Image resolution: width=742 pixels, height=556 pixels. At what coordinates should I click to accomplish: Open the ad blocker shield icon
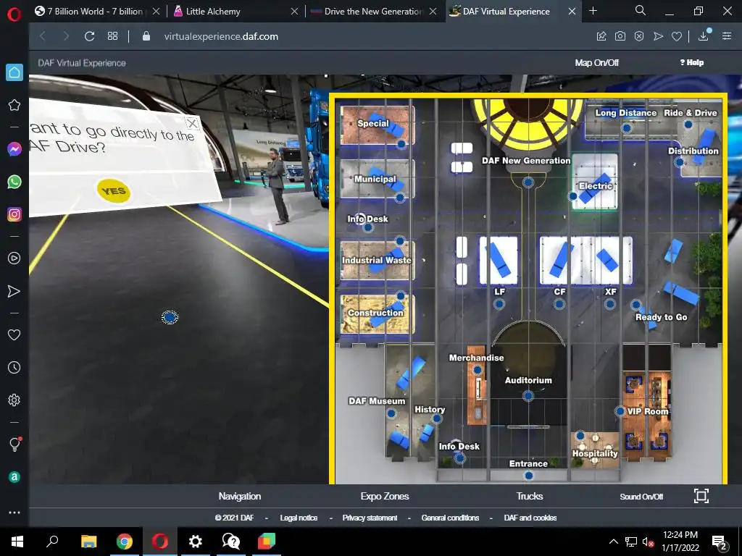639,36
